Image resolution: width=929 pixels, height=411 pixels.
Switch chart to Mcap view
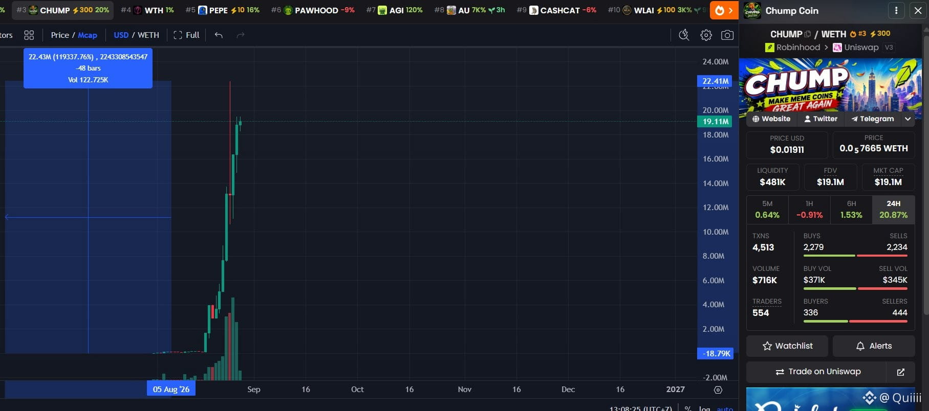coord(88,35)
